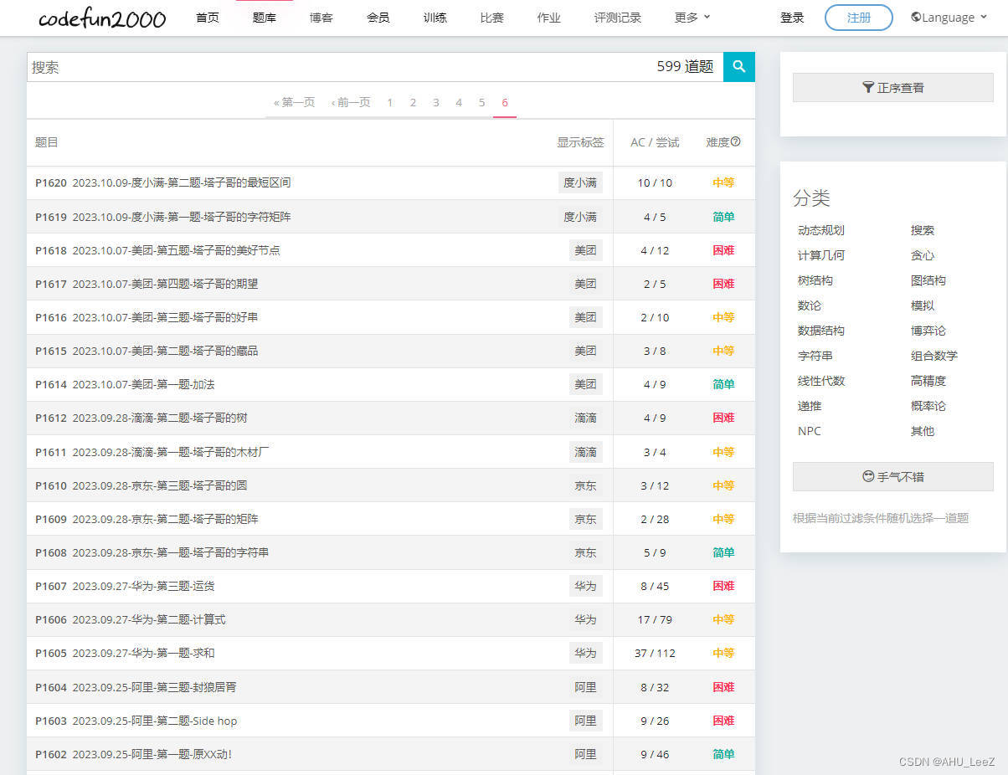Click the difficulty help question-mark icon
Screen dimensions: 1008x775
(x=736, y=142)
